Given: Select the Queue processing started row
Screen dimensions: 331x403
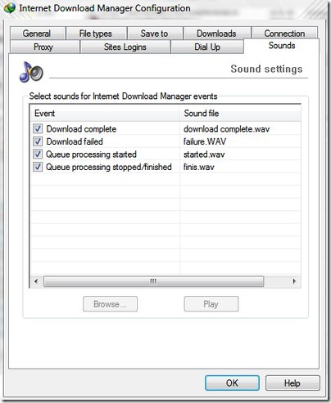Looking at the screenshot, I should (165, 154).
